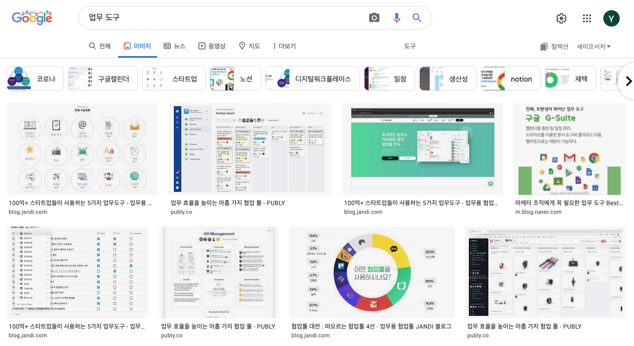Open the 협업툴 donut chart thumbnail
This screenshot has width=634, height=346.
[372, 273]
